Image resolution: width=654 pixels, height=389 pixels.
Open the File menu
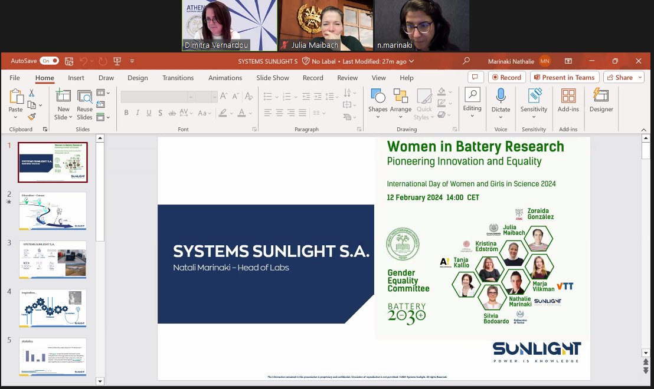(15, 78)
